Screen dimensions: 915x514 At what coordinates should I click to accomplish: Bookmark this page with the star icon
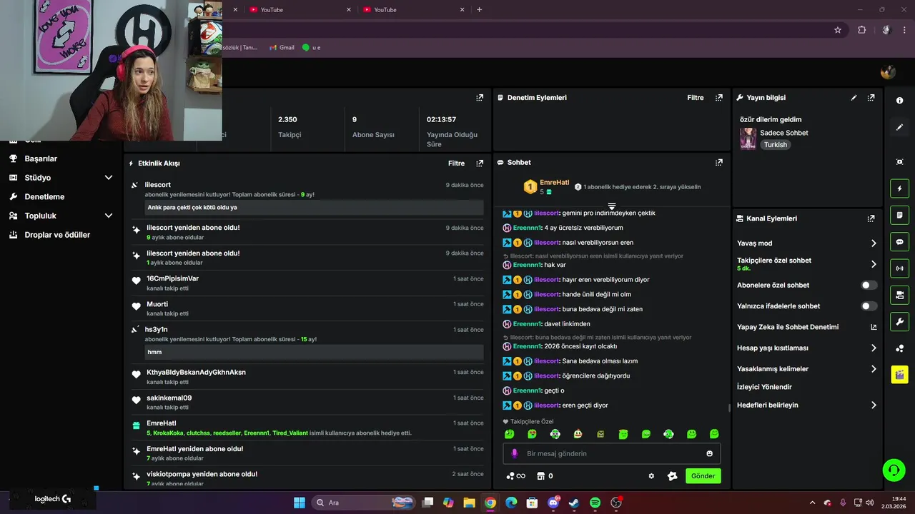838,30
